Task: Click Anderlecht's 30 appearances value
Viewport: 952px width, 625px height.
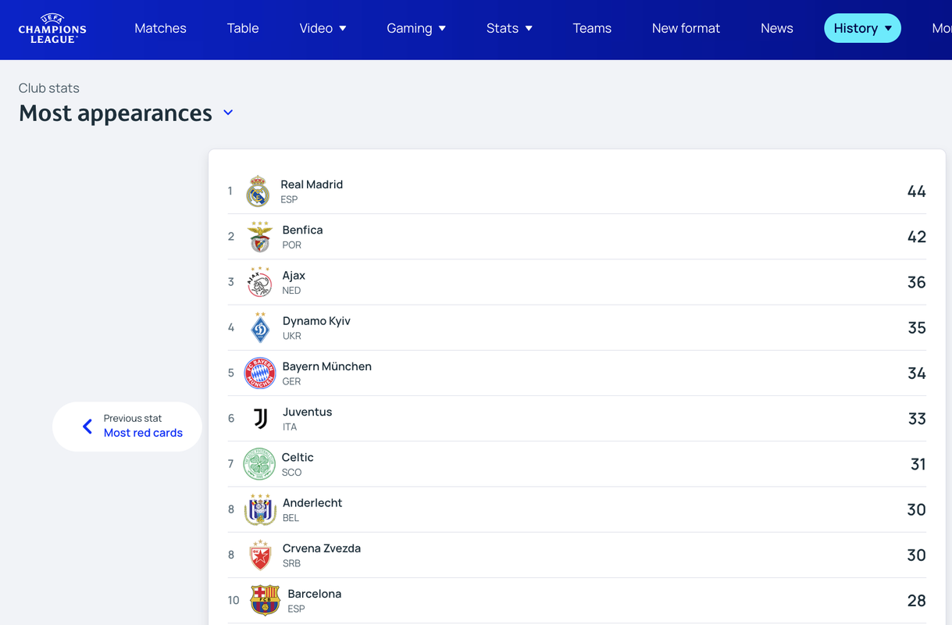Action: pyautogui.click(x=917, y=509)
